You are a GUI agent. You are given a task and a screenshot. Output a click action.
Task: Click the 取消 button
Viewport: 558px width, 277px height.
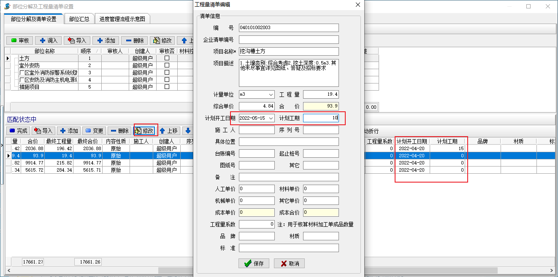(289, 264)
